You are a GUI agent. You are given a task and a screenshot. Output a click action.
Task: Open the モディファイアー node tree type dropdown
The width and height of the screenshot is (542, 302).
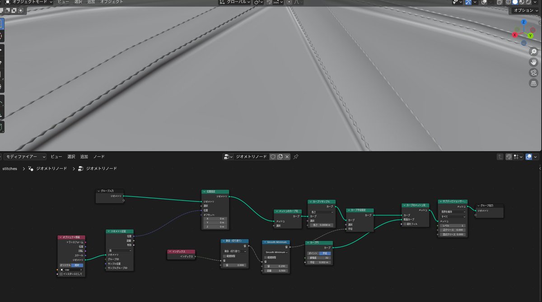pos(24,157)
